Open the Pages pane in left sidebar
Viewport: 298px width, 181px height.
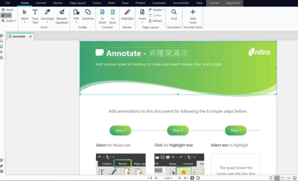click(1, 36)
